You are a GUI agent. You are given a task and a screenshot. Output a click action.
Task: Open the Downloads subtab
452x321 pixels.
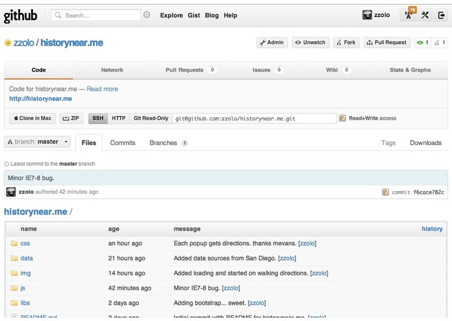tap(425, 143)
